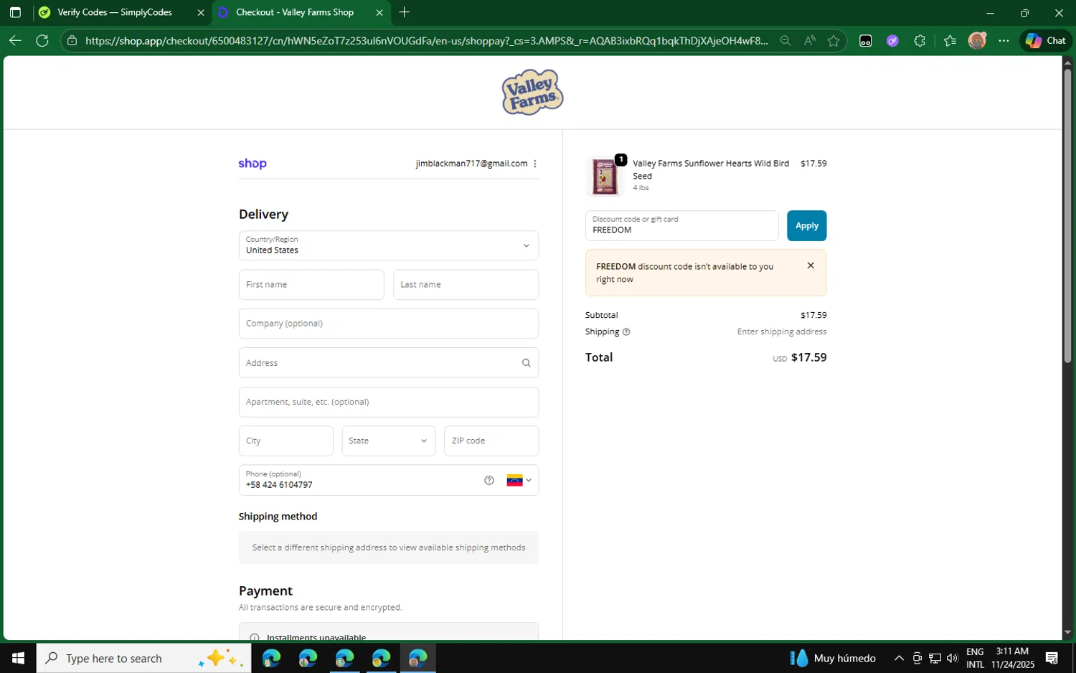Open the phone country flag dropdown
Image resolution: width=1076 pixels, height=673 pixels.
coord(519,481)
